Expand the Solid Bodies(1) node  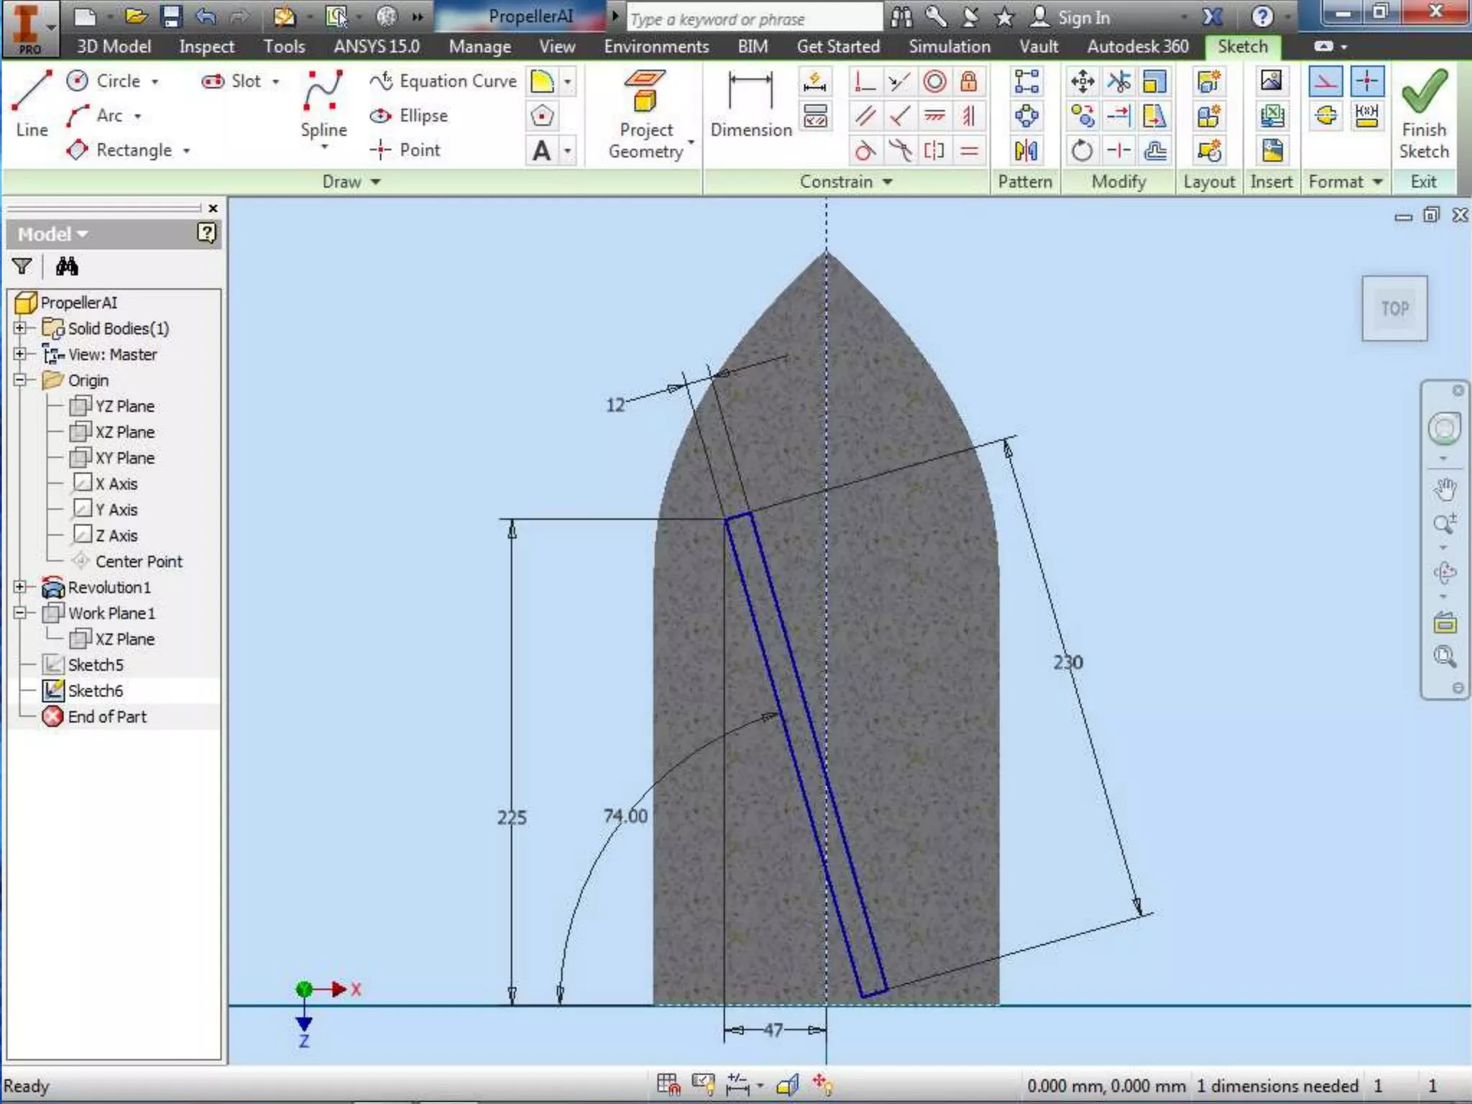coord(20,328)
